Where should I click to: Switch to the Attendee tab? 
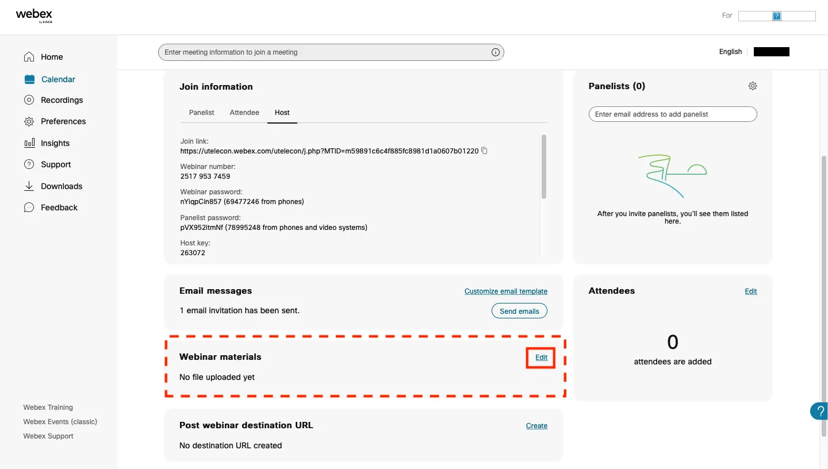click(244, 113)
